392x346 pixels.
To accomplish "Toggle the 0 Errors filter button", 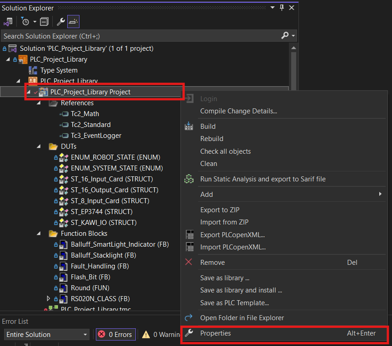I will click(x=116, y=334).
